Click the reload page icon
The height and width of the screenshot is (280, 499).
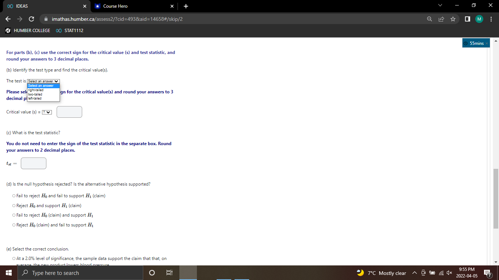31,19
